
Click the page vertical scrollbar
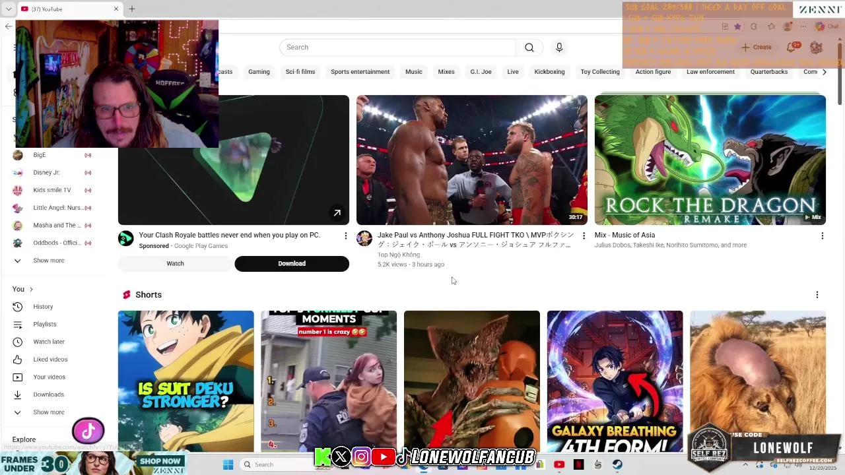point(840,73)
